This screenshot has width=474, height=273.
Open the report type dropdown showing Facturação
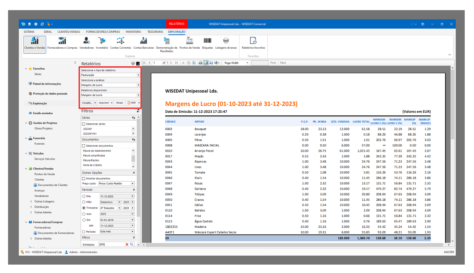coord(110,75)
